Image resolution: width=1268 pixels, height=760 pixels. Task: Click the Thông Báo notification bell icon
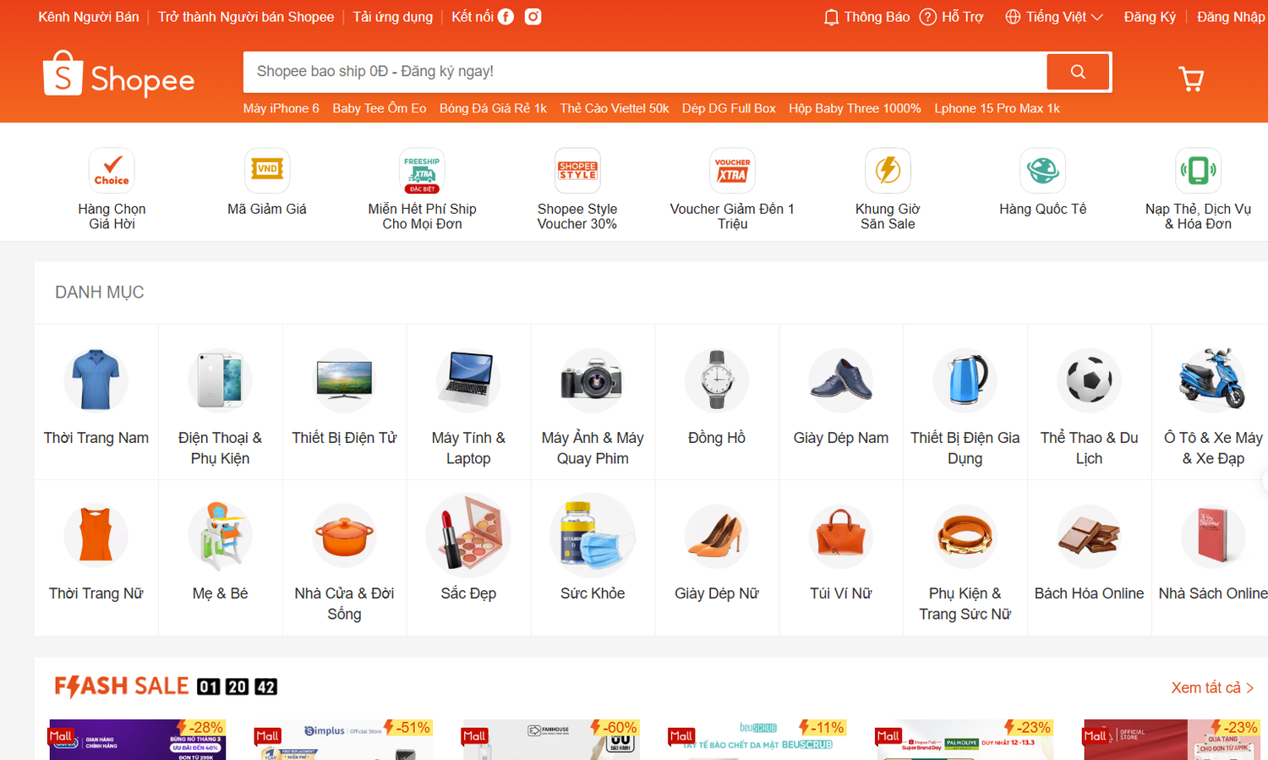866,16
